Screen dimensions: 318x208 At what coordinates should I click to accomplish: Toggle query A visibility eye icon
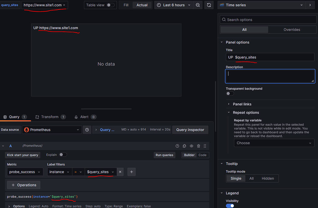(191, 146)
